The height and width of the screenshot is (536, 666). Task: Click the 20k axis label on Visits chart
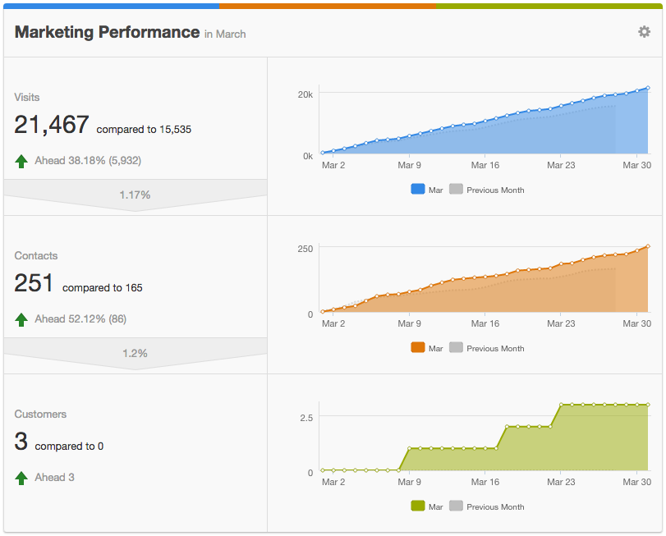coord(305,94)
